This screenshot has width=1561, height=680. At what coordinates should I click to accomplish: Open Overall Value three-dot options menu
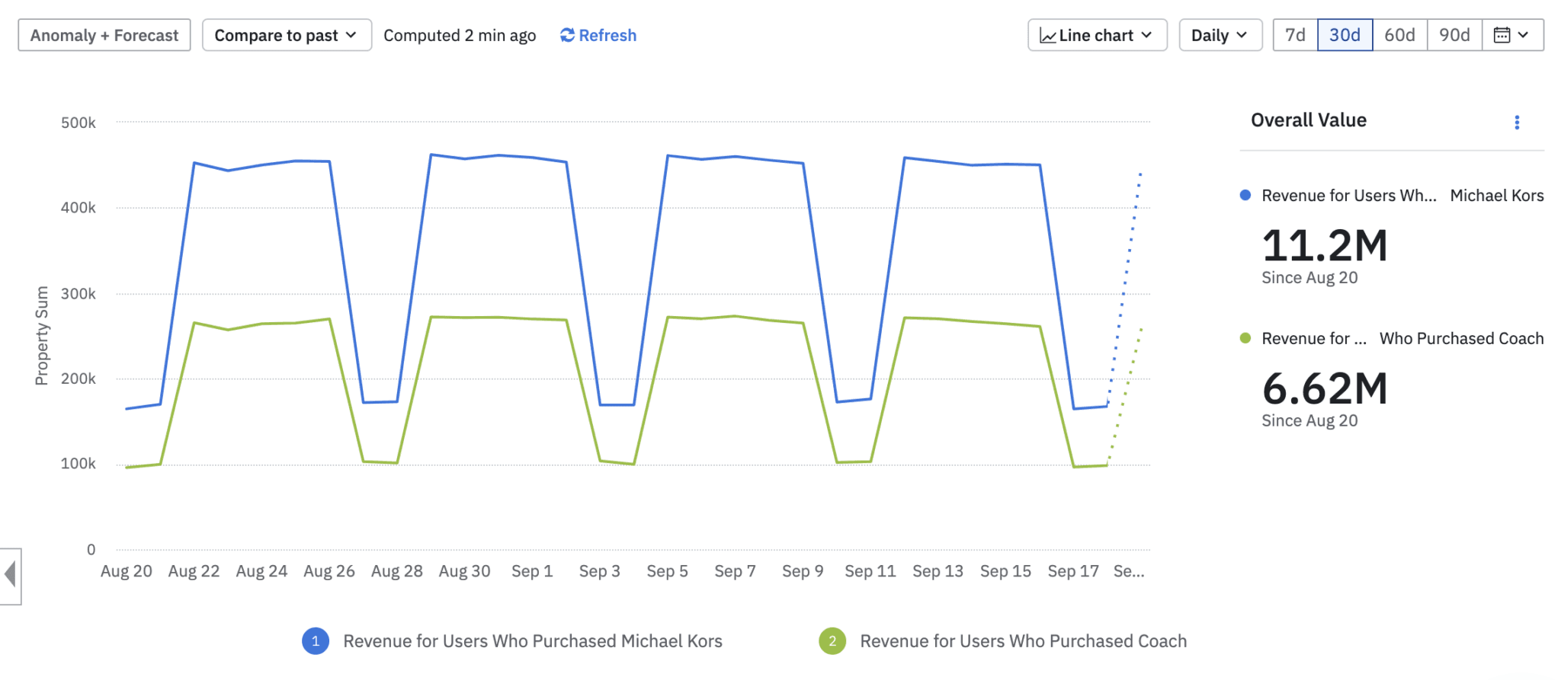1517,123
